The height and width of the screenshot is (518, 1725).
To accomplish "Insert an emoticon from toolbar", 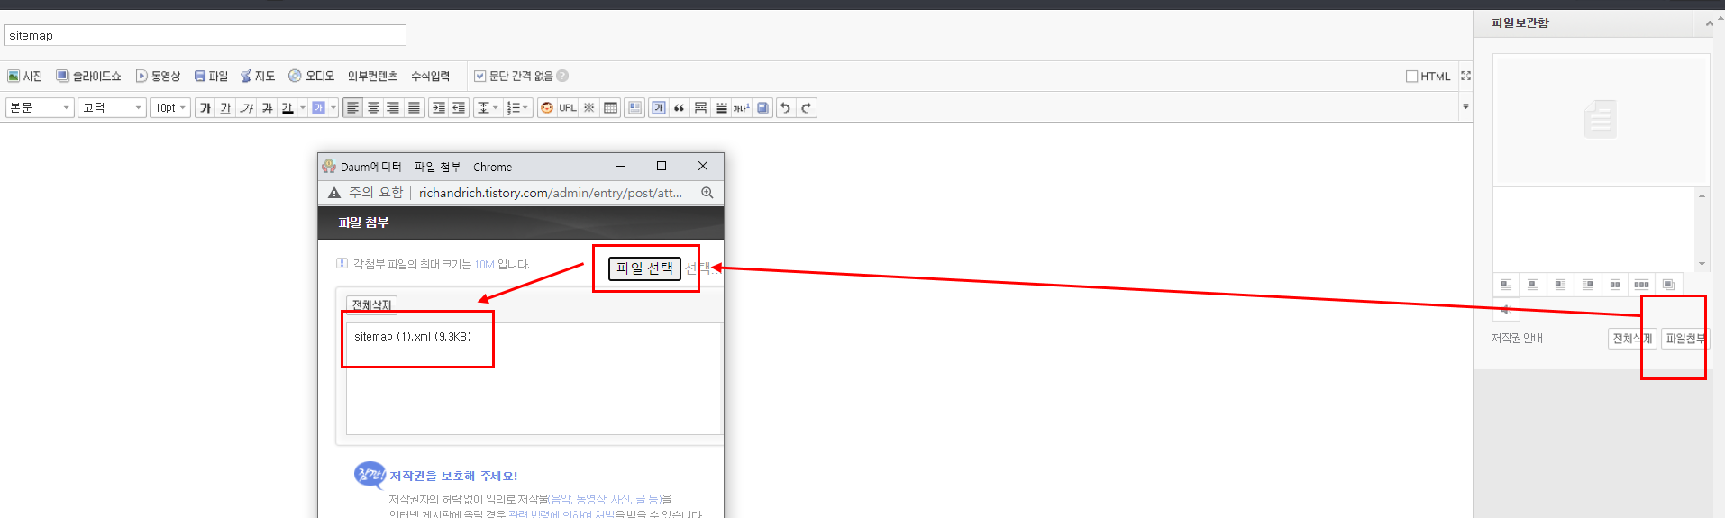I will 546,107.
